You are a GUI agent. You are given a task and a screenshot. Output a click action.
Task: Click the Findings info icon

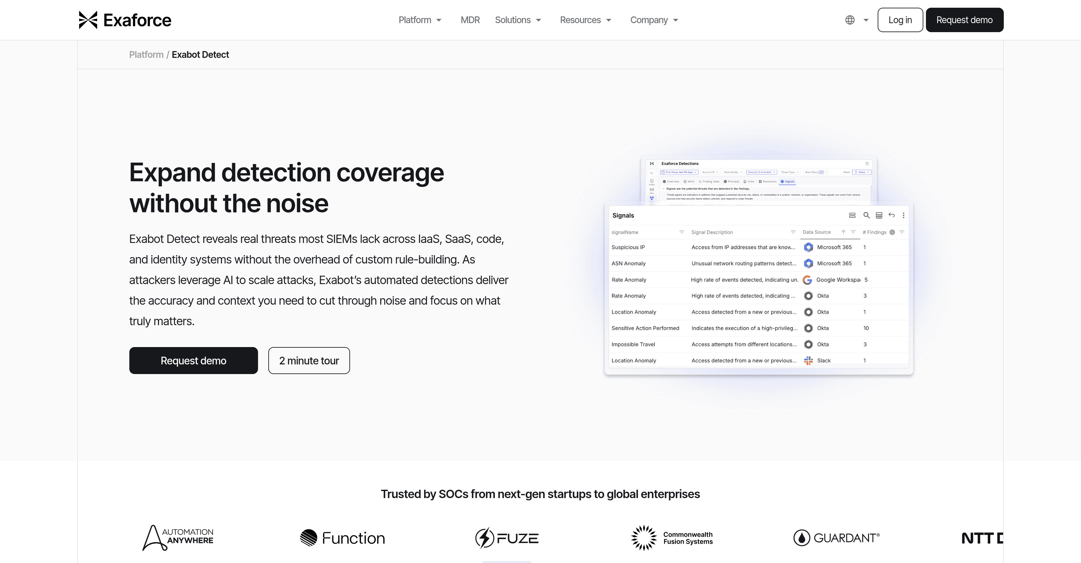(x=892, y=232)
